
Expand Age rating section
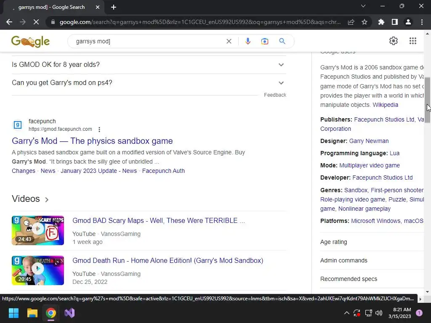pyautogui.click(x=372, y=242)
